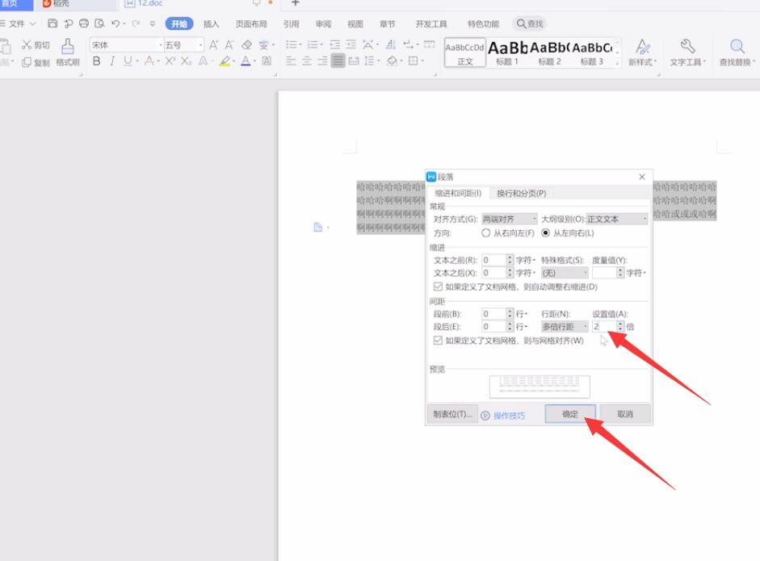Open the Page Layout (页面布局) tab
Viewport: 760px width, 561px height.
(x=251, y=23)
